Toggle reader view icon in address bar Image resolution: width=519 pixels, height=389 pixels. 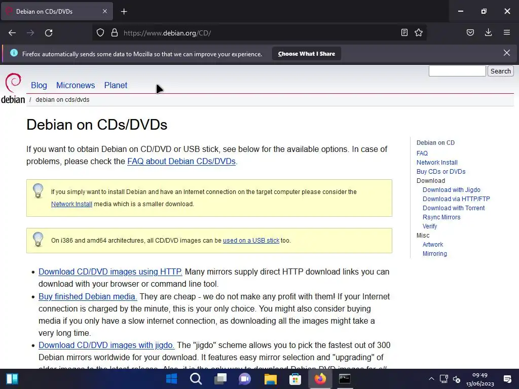(404, 32)
